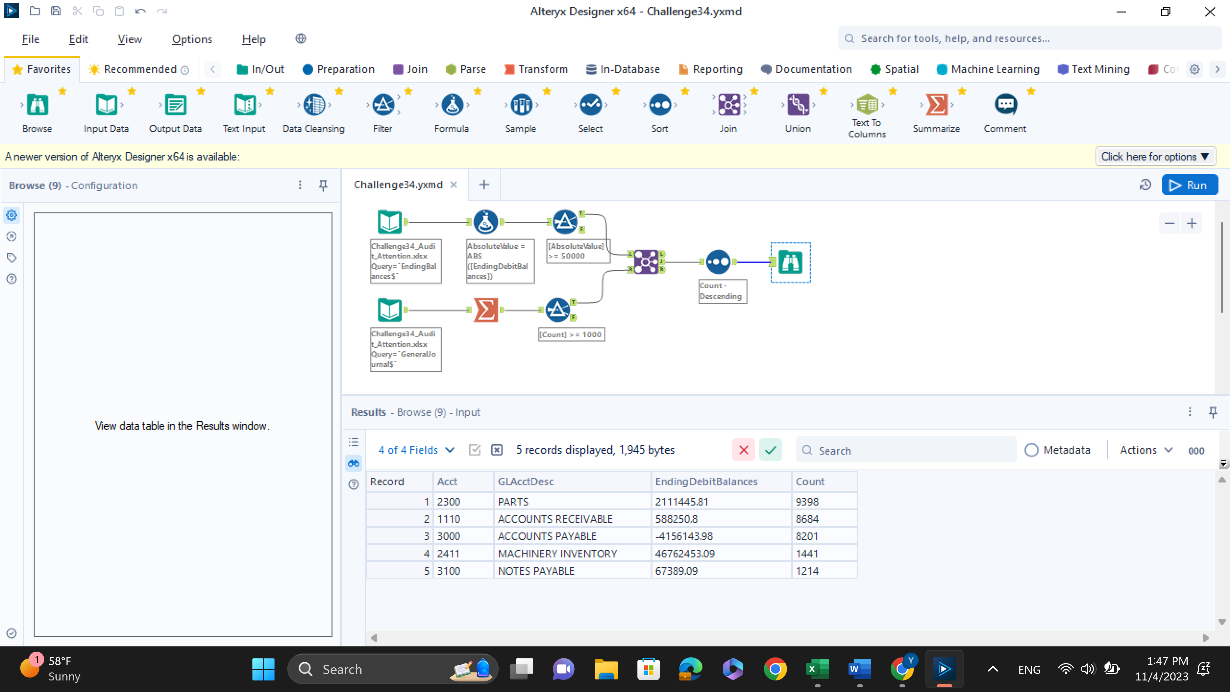Click the Save icon in the title bar
This screenshot has width=1230, height=692.
(56, 11)
